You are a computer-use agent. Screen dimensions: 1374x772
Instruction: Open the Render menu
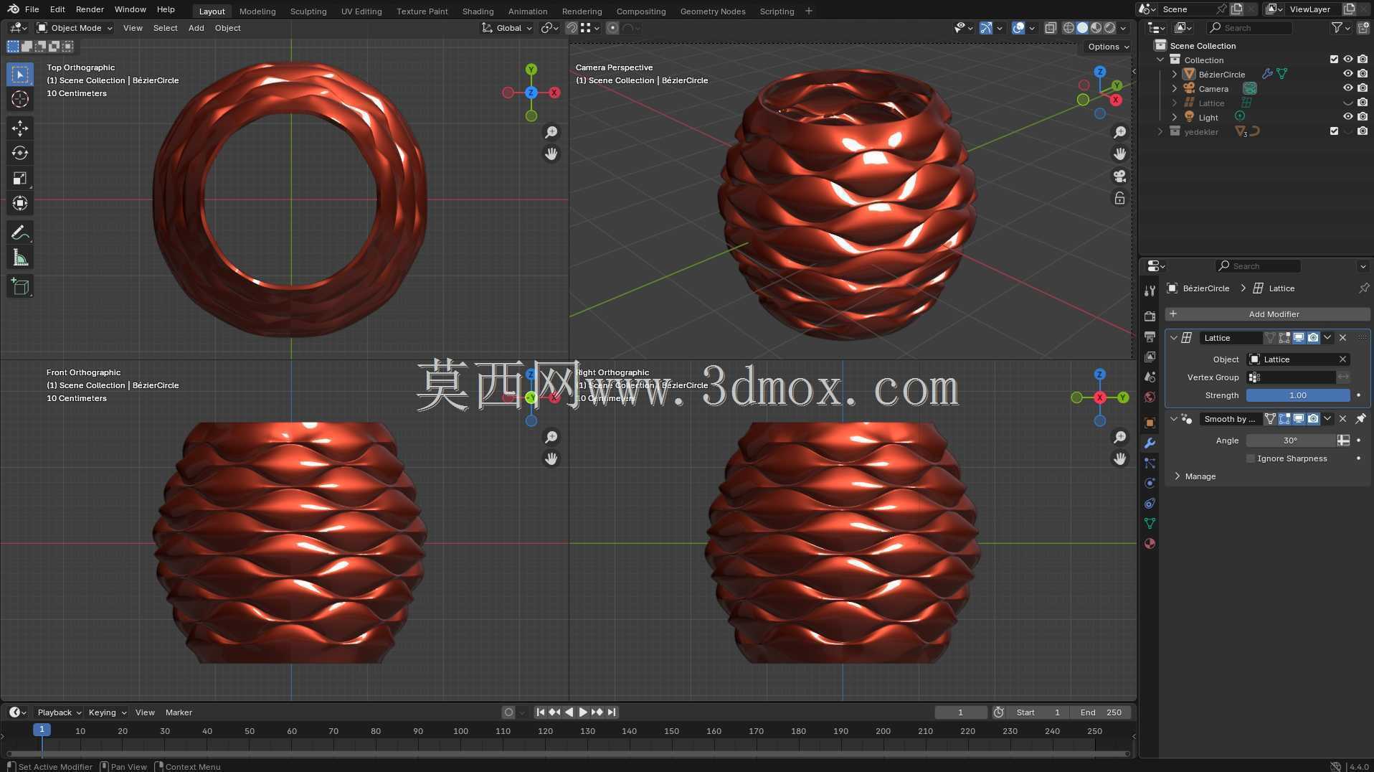(x=90, y=9)
